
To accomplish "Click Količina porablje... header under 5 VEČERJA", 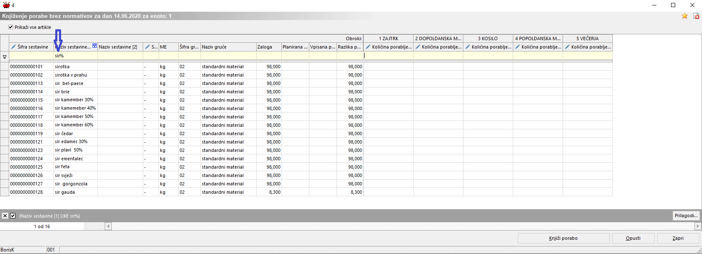I will [588, 47].
